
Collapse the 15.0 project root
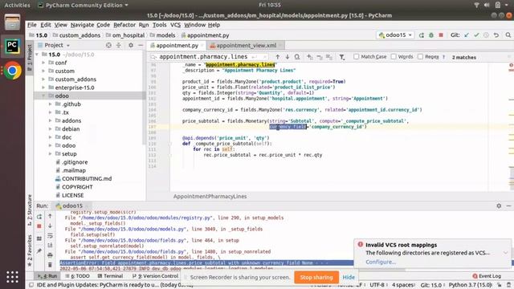pos(37,55)
